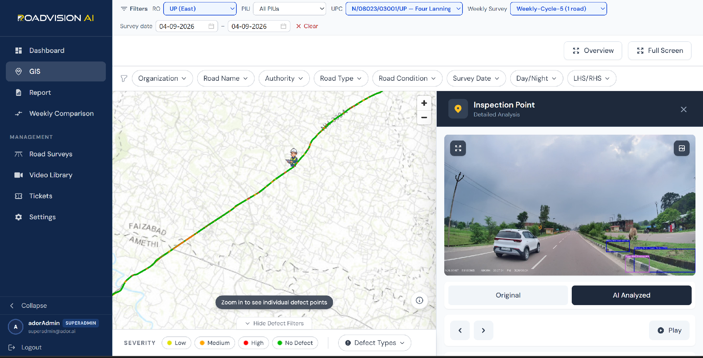Click the Inspection Point location pin icon
Image resolution: width=703 pixels, height=358 pixels.
(458, 109)
